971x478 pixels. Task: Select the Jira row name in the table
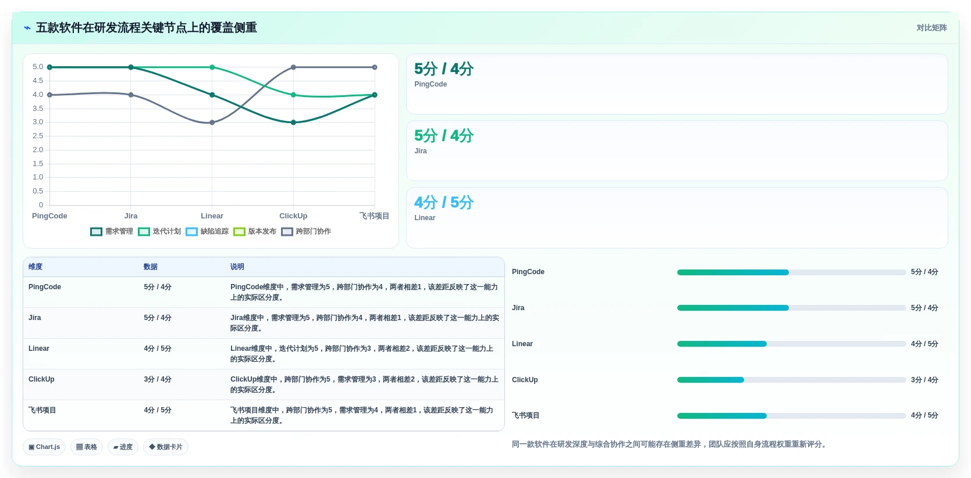tap(35, 318)
